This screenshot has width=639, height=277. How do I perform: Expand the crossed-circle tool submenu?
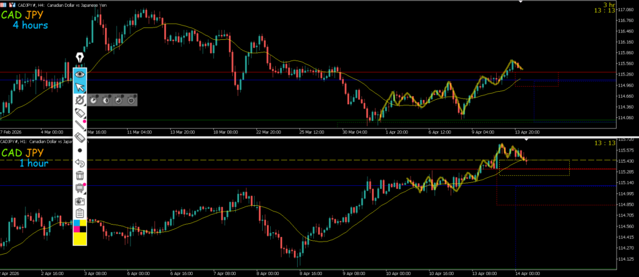[79, 99]
